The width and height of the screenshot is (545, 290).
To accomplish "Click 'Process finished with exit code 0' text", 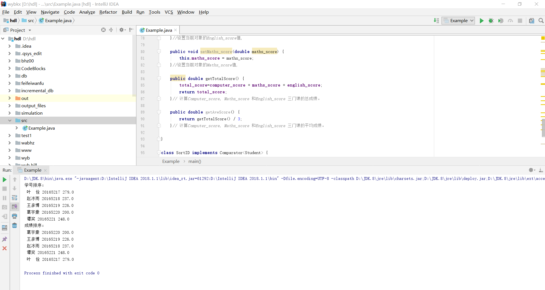I will click(62, 273).
